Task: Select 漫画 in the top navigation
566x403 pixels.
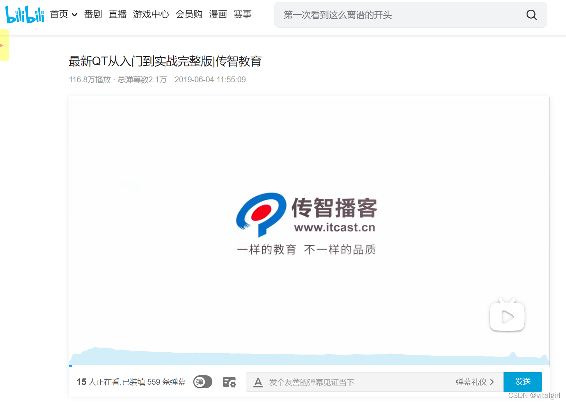Action: tap(218, 14)
